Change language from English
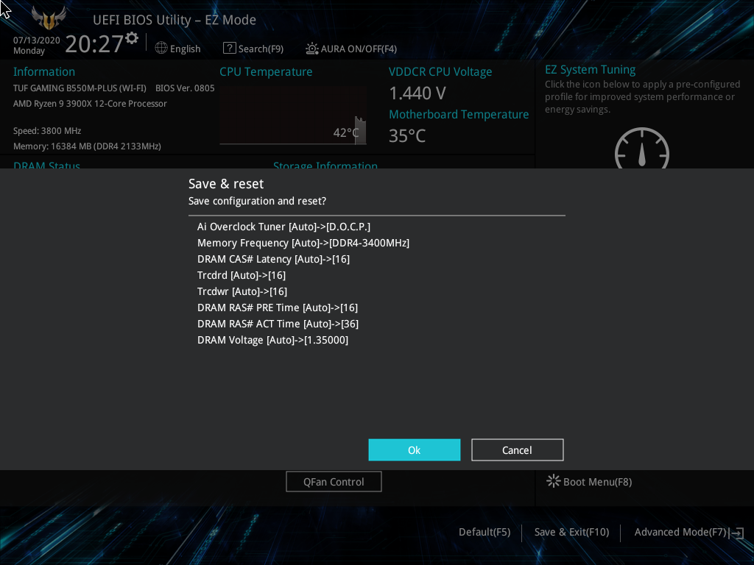 point(185,49)
